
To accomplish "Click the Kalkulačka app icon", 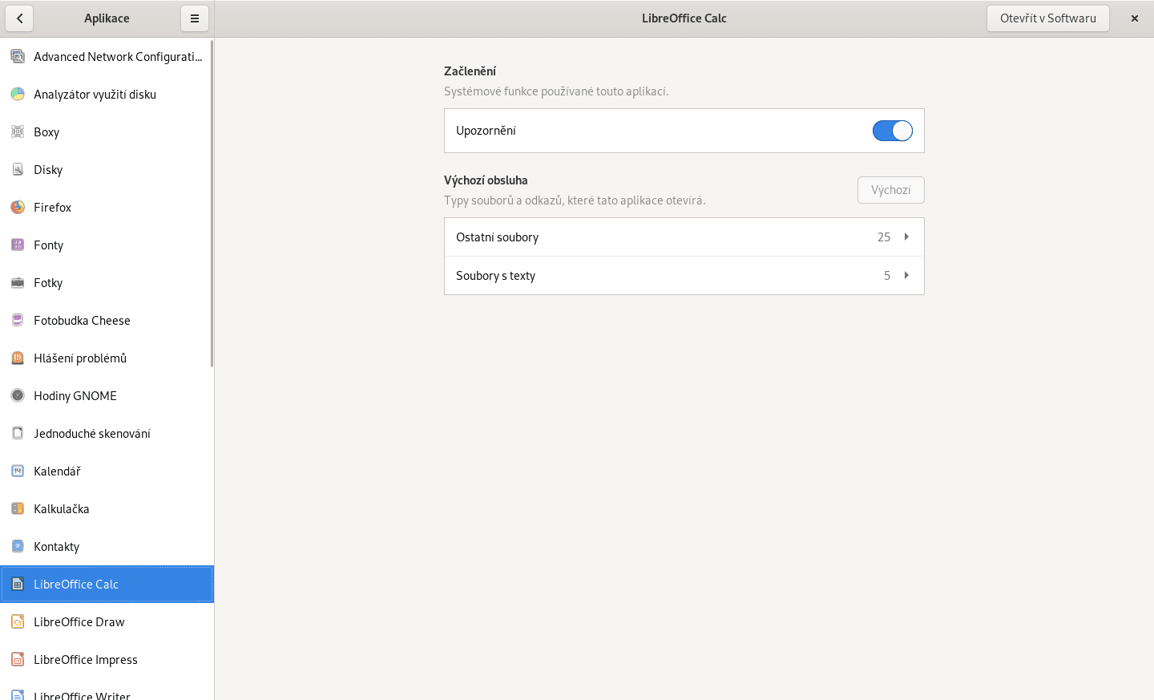I will pos(18,508).
